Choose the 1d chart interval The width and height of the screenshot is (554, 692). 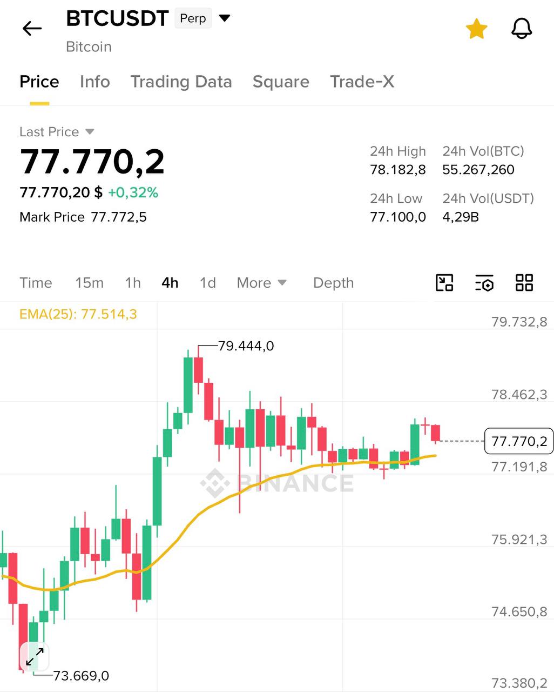[208, 283]
